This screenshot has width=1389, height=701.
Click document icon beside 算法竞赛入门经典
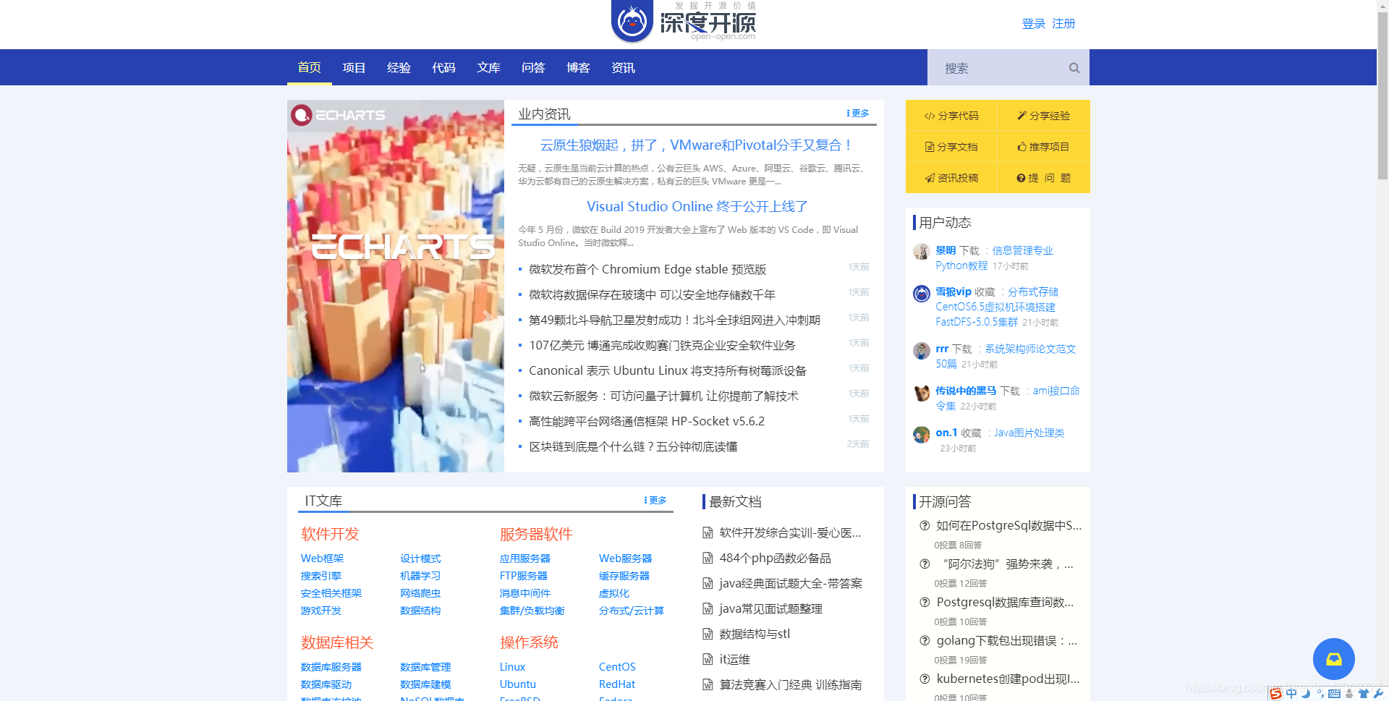click(708, 685)
